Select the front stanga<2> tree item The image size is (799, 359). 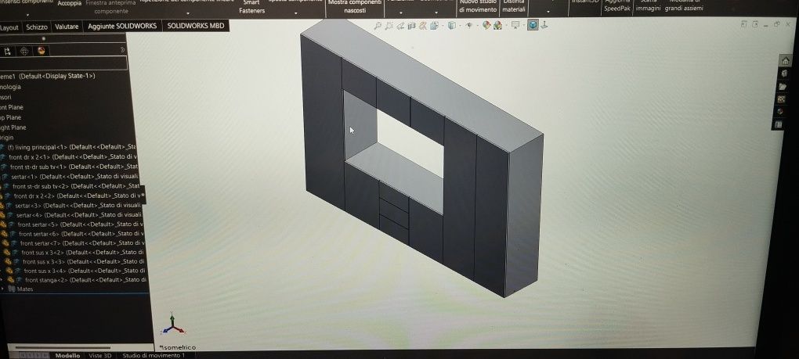point(80,280)
